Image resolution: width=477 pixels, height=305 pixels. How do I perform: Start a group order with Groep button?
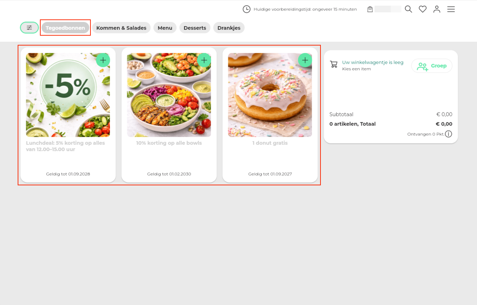click(431, 66)
